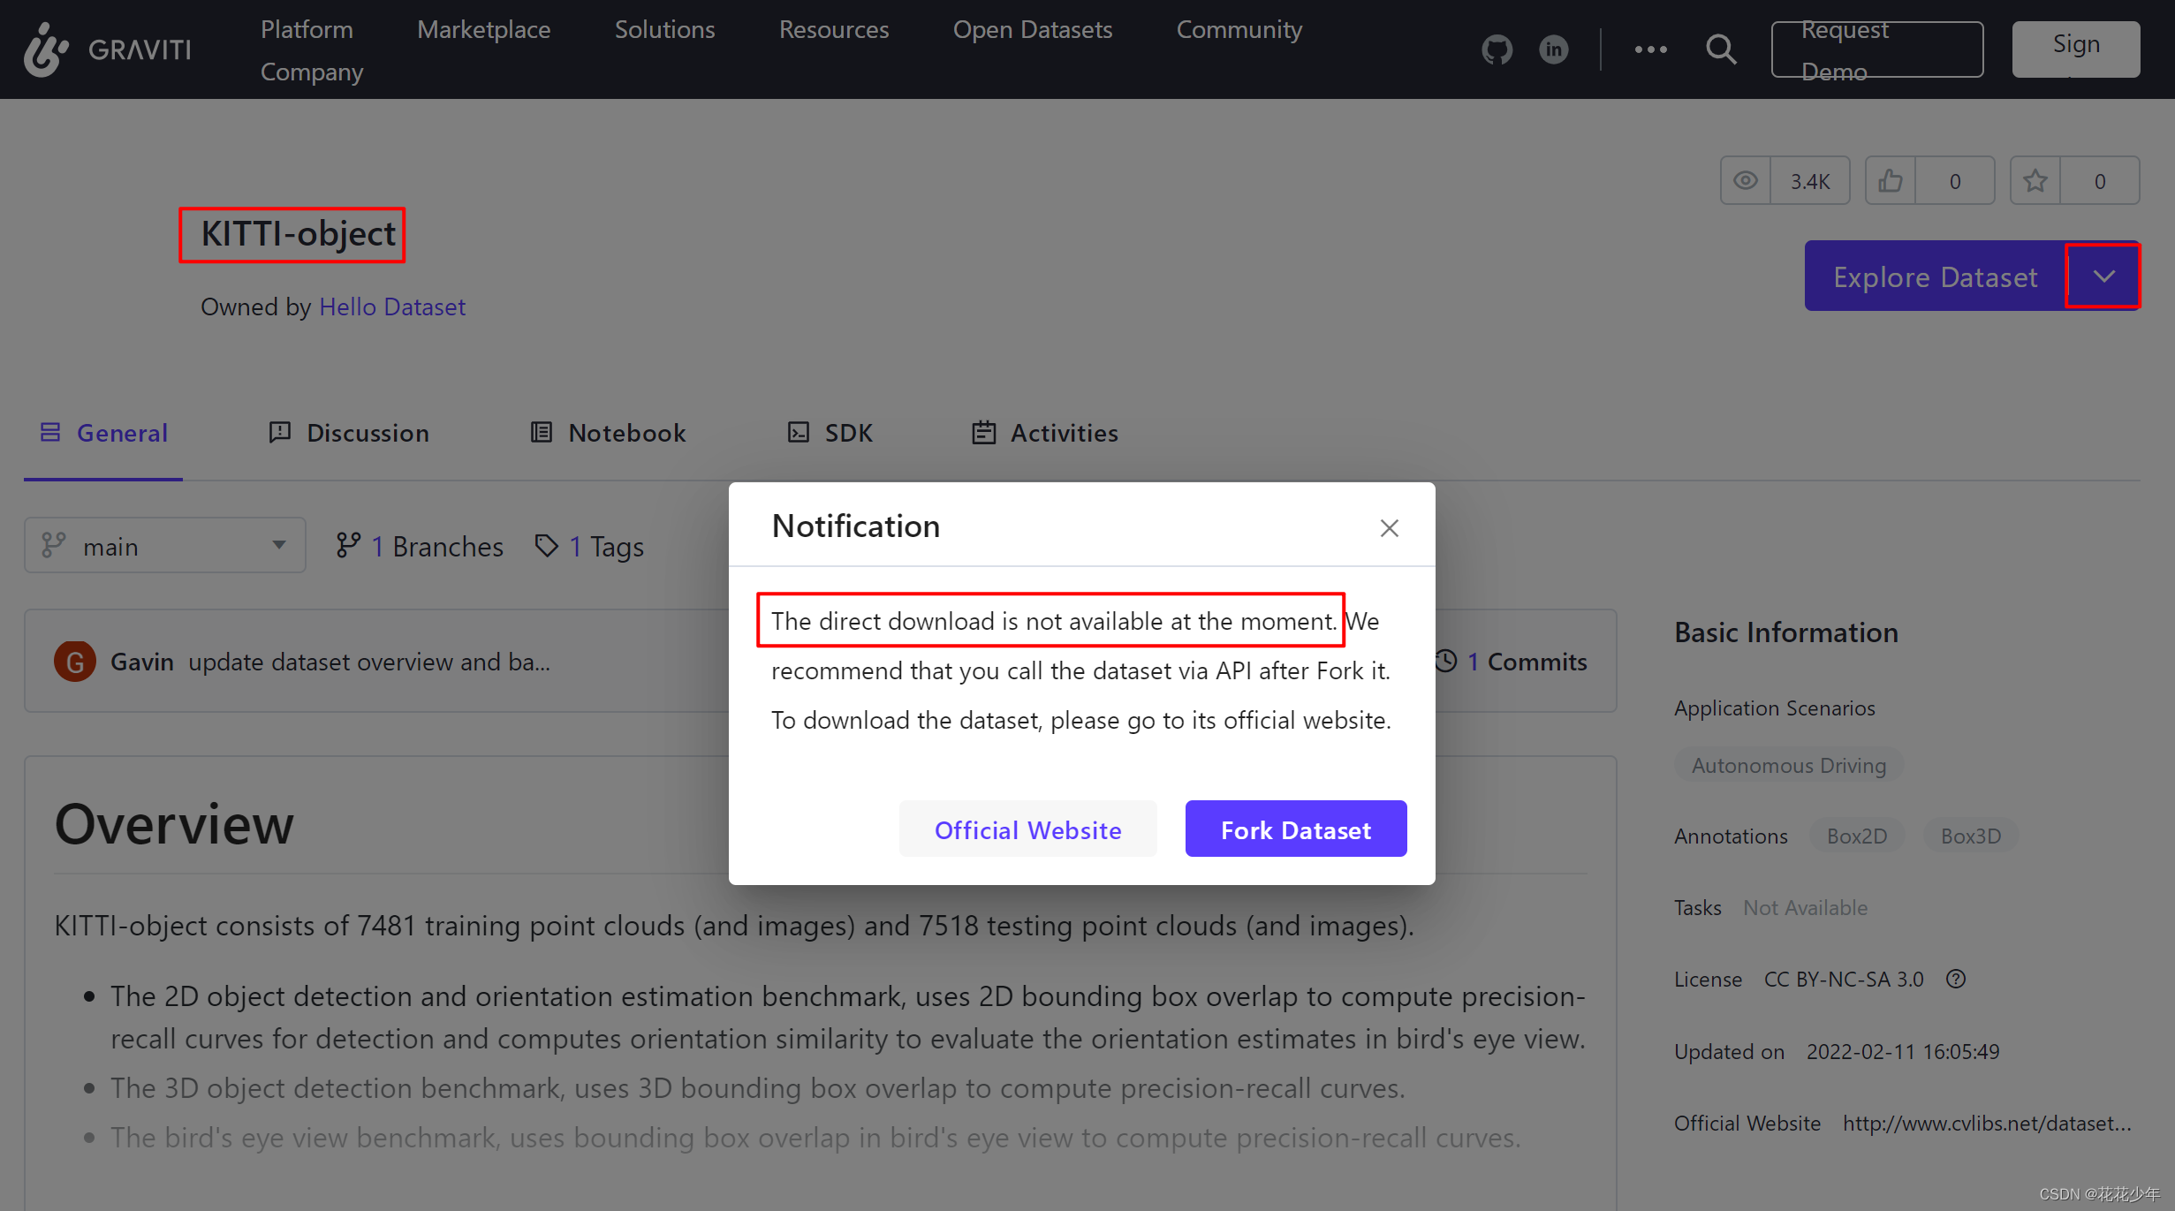This screenshot has height=1211, width=2175.
Task: Click the Autonomous Driving tag
Action: pos(1788,765)
